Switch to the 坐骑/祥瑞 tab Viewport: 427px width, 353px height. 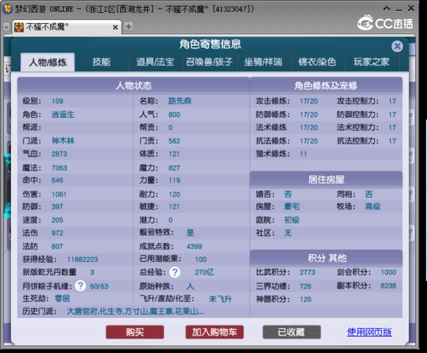click(263, 62)
